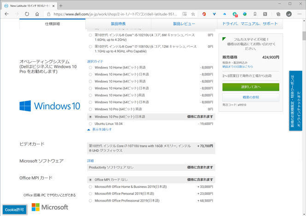Select the Core i5-10210U processor option
Image resolution: width=306 pixels, height=216 pixels.
click(x=90, y=35)
